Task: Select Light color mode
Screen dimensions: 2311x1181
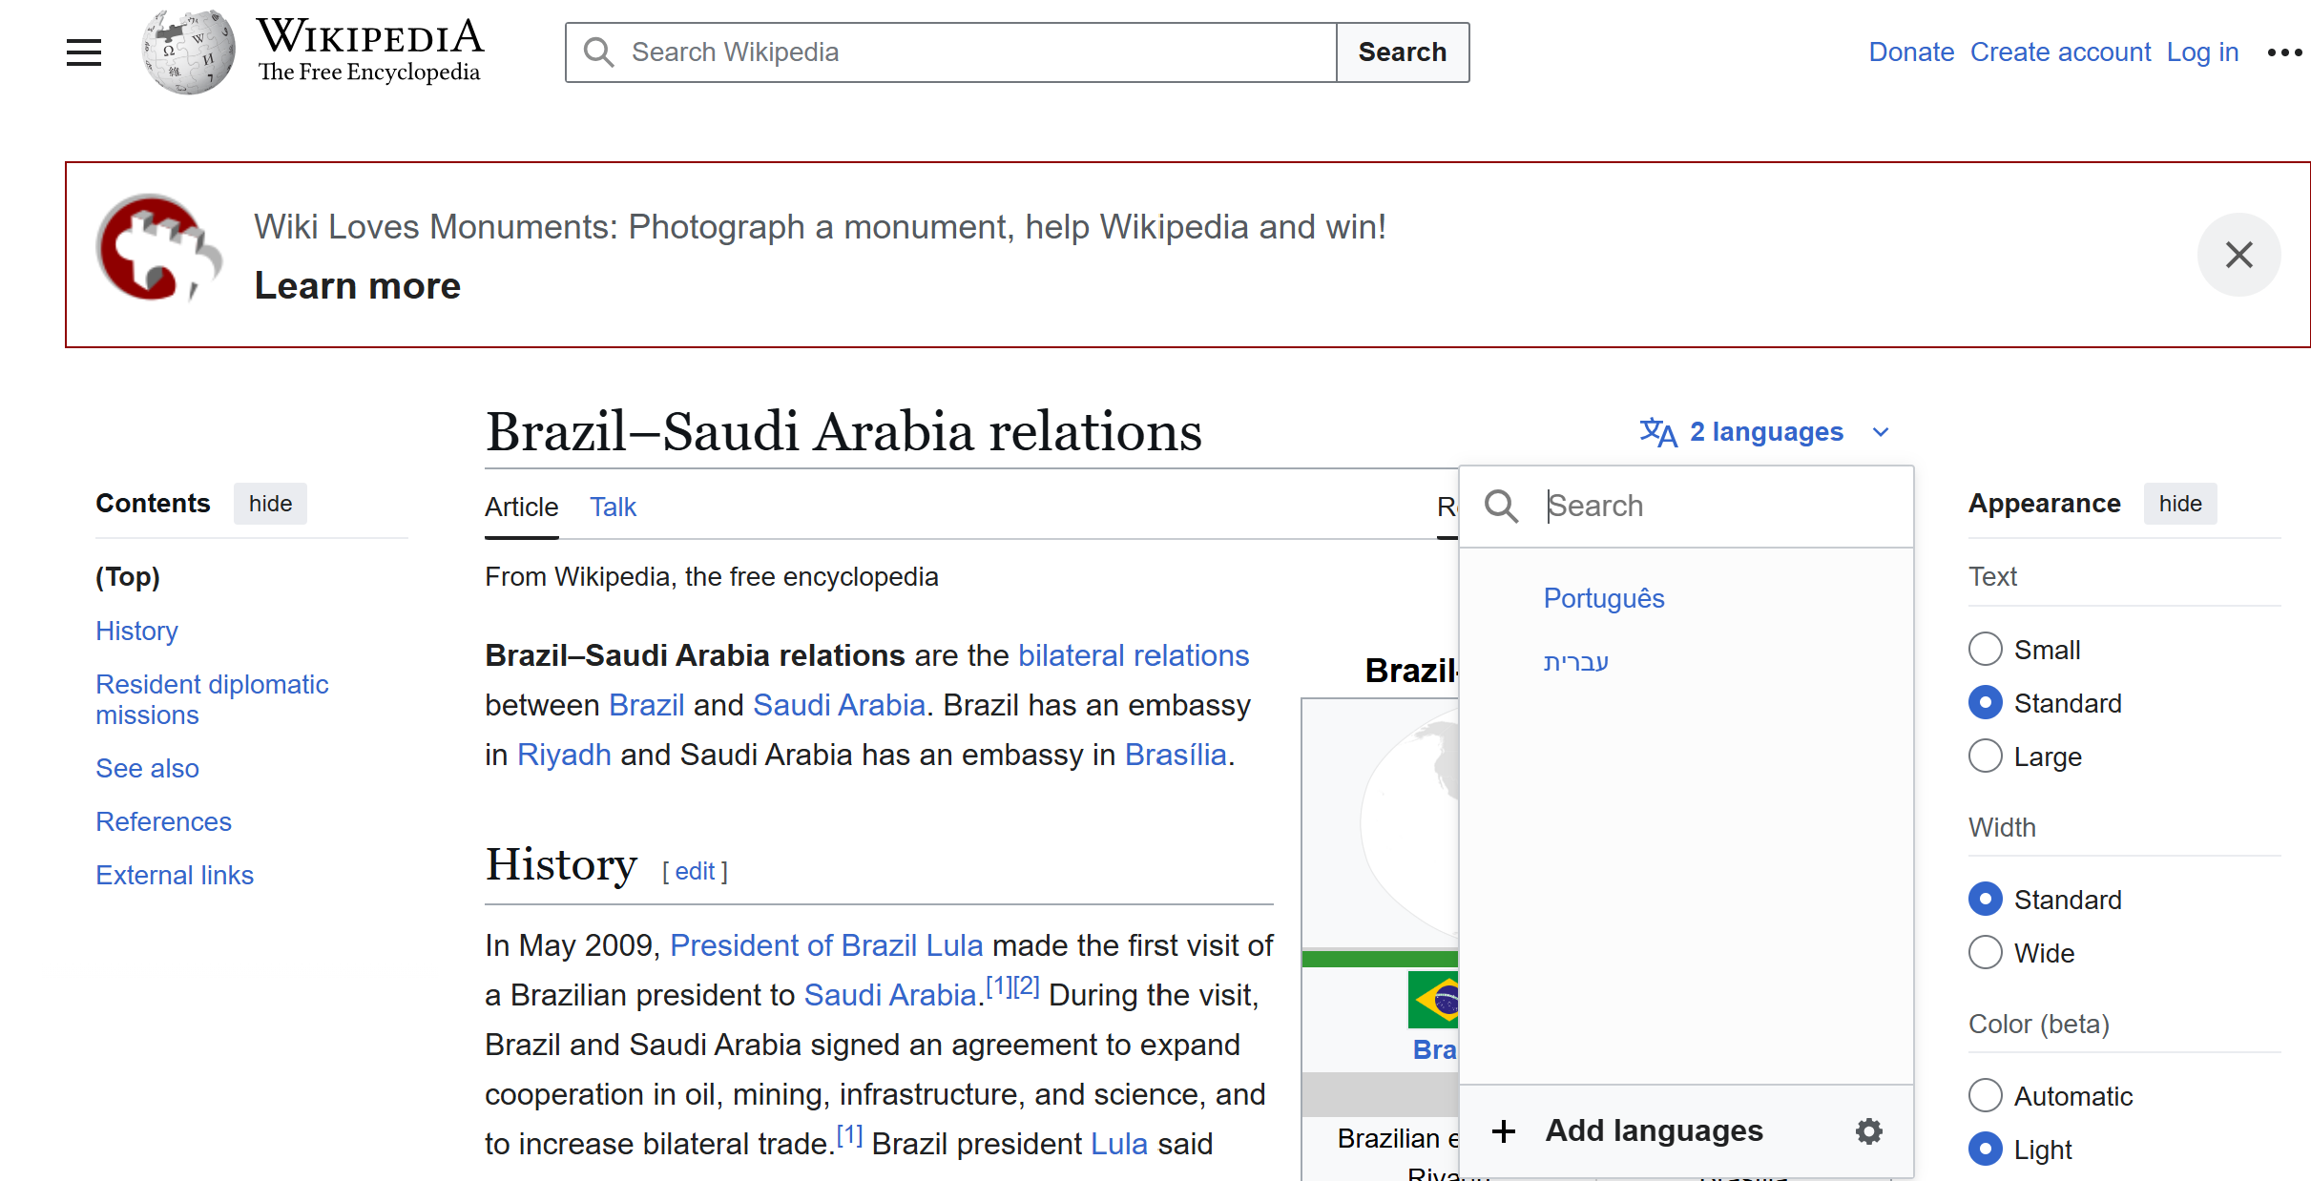Action: coord(1986,1150)
